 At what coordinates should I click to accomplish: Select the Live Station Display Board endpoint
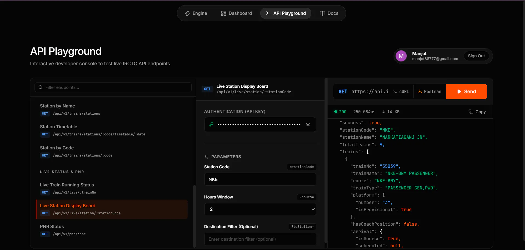click(x=112, y=209)
